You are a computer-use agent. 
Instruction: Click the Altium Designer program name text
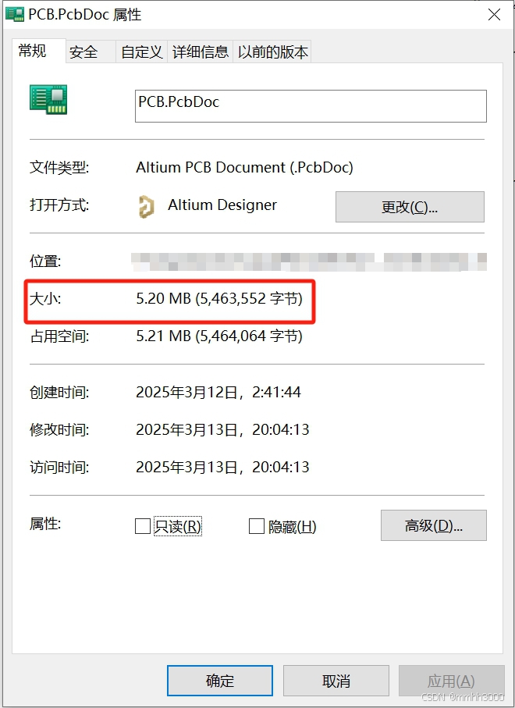(222, 205)
